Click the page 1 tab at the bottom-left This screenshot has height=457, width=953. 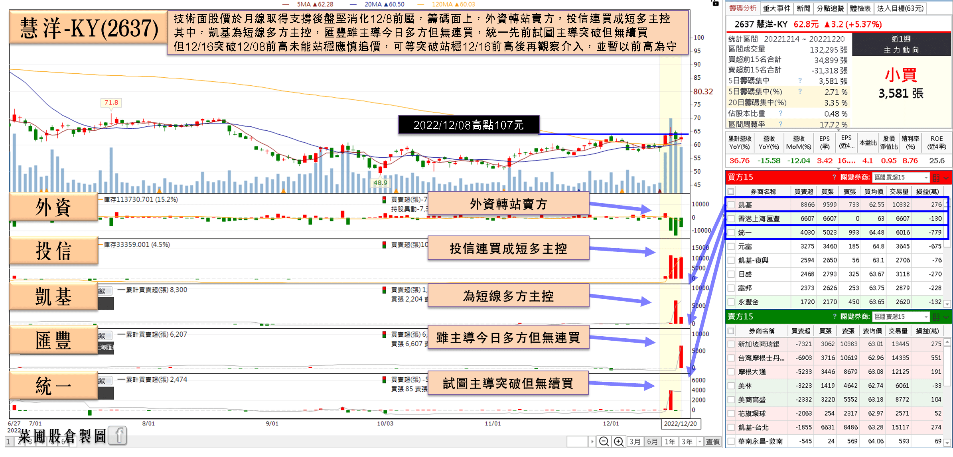(8, 441)
